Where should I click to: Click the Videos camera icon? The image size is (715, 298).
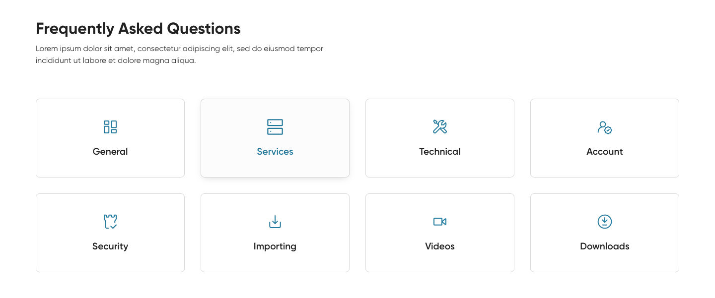point(440,222)
